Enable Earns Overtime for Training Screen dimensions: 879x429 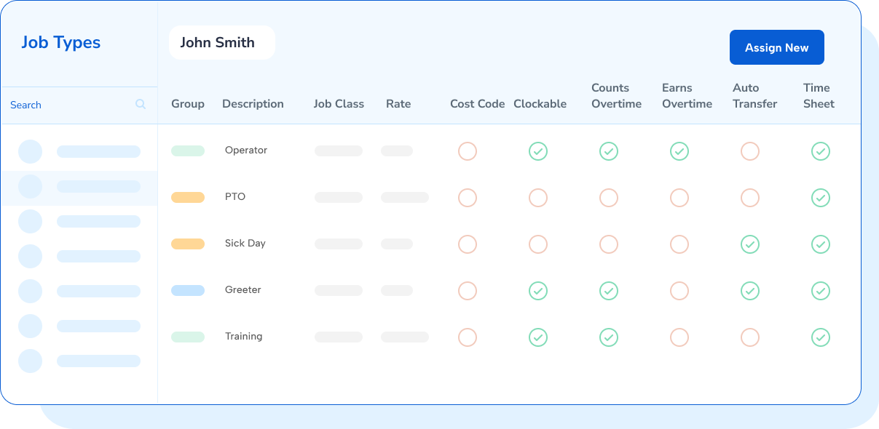(x=679, y=337)
